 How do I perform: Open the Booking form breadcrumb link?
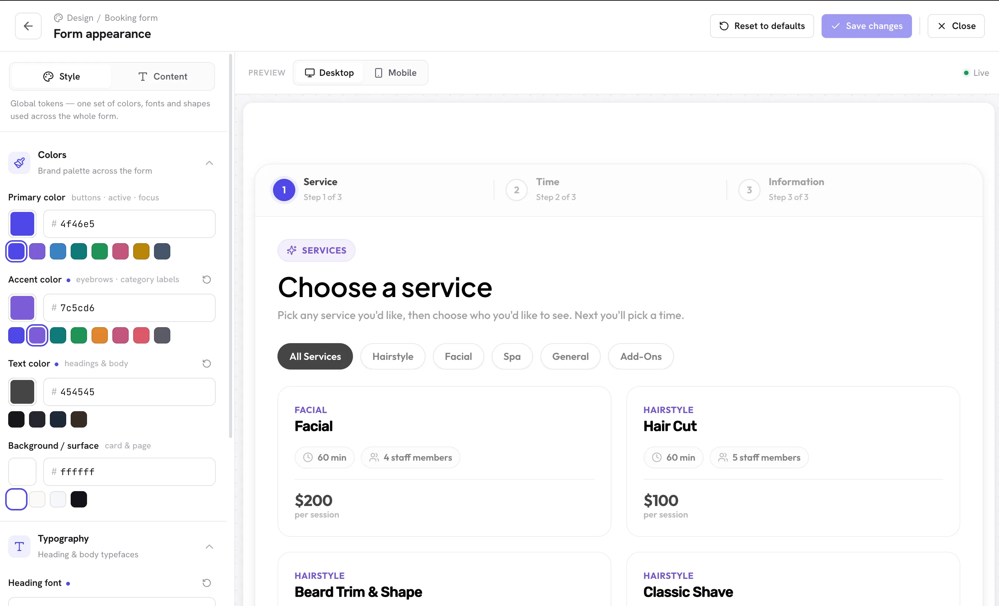[131, 18]
